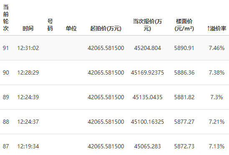Screen dimensions: 229x155
Task: Click the 当前轮次 column header
Action: pyautogui.click(x=6, y=18)
